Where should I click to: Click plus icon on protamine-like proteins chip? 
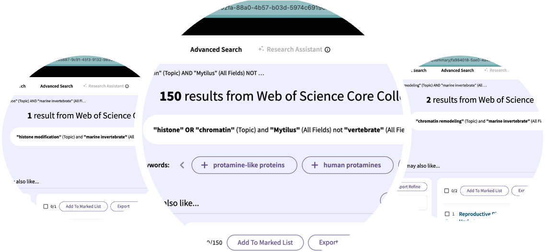click(204, 165)
